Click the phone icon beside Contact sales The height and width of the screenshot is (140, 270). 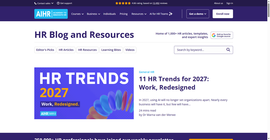[35, 3]
